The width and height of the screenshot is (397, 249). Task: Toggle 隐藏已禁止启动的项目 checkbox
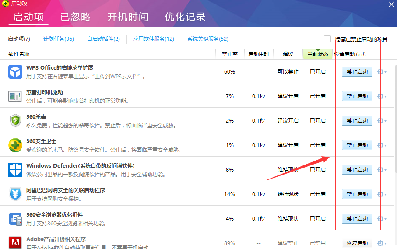(327, 39)
